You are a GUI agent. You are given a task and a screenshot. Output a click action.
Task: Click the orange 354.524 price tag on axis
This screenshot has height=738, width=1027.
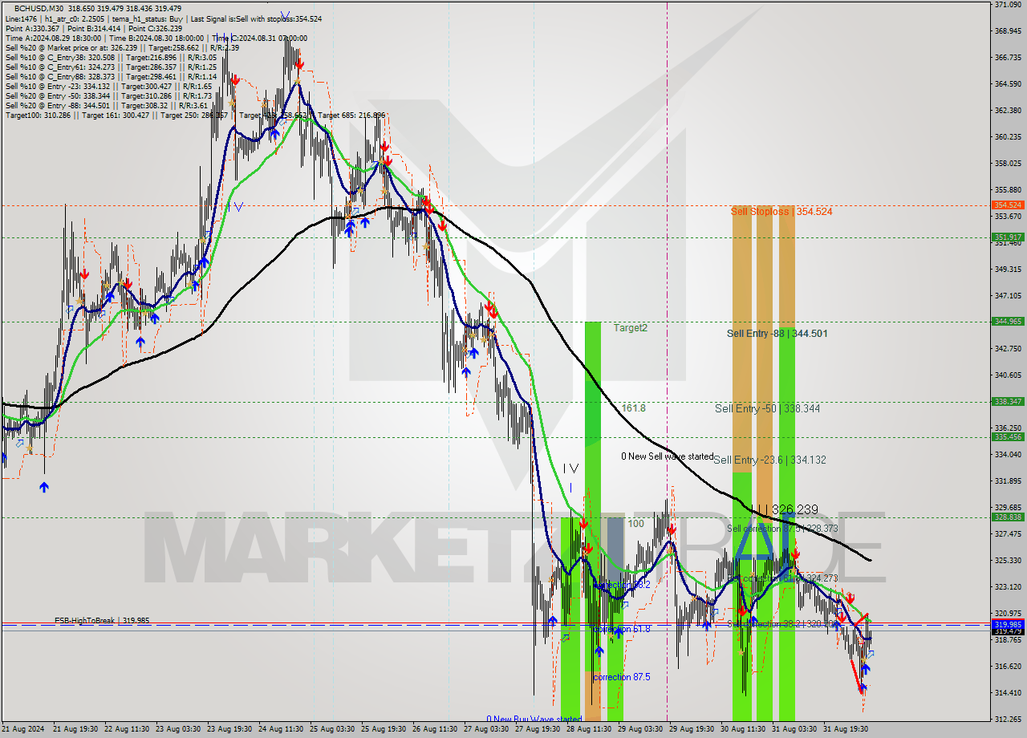(1008, 205)
